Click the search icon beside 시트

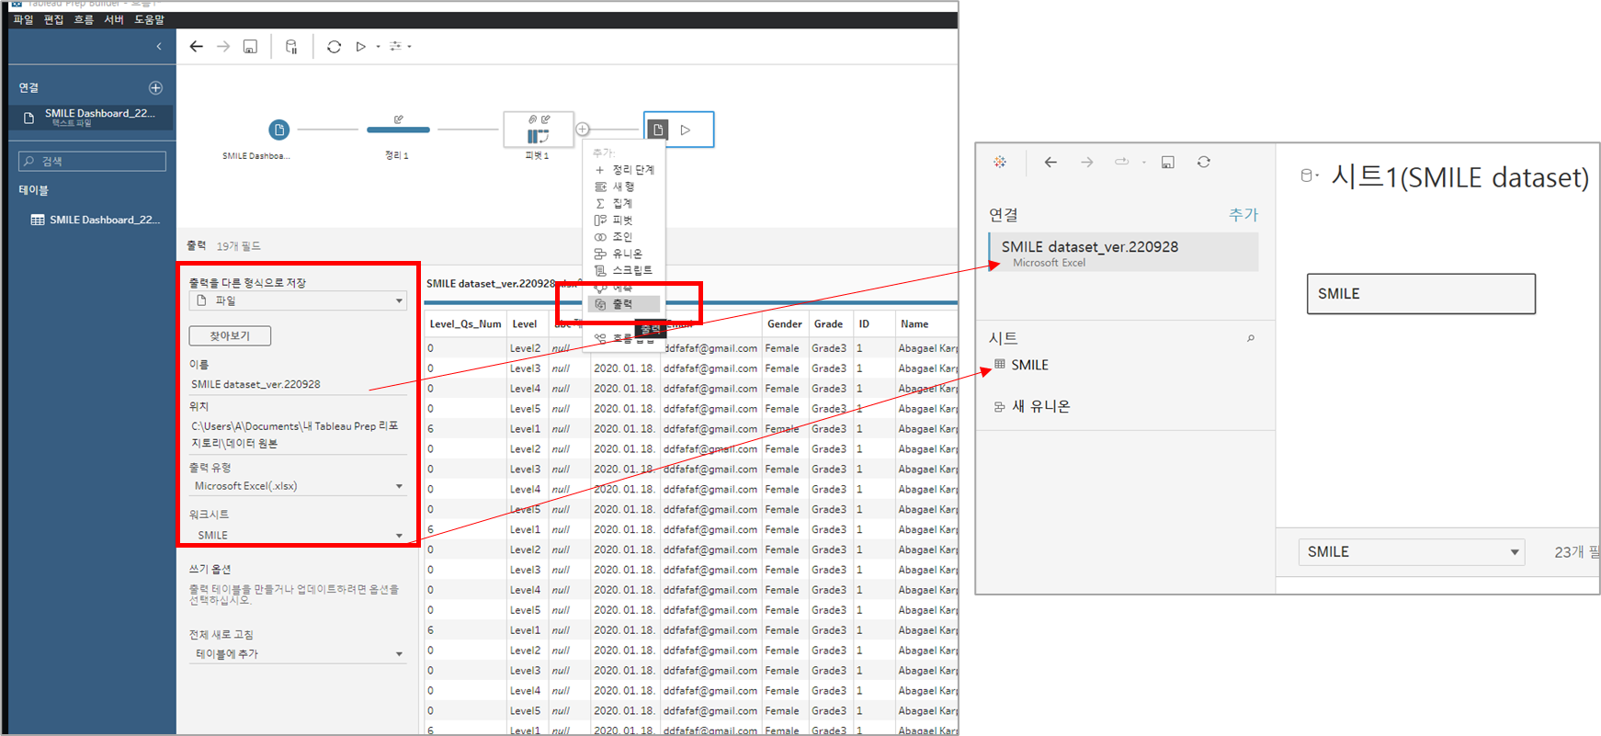tap(1251, 339)
